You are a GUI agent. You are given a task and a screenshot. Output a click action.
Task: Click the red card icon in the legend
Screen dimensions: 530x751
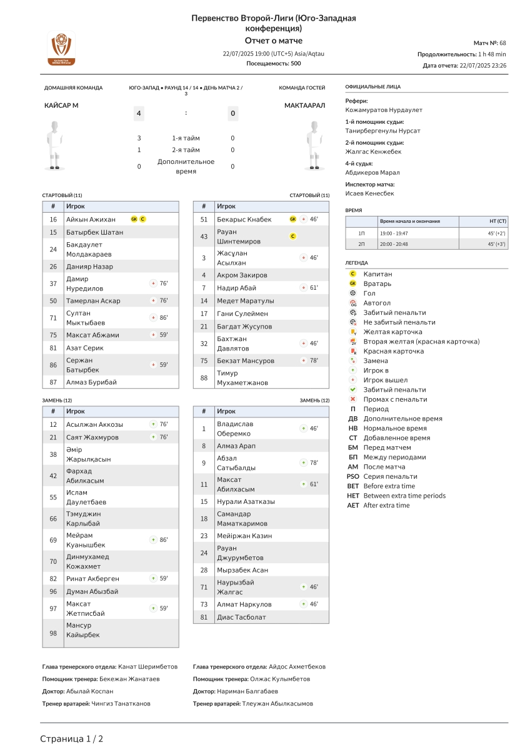[x=353, y=351]
